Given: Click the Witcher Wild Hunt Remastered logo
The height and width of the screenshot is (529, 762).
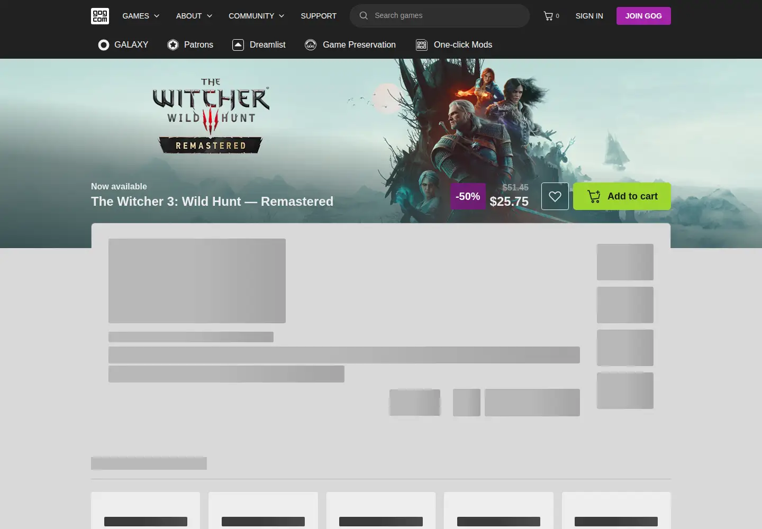Looking at the screenshot, I should [211, 116].
